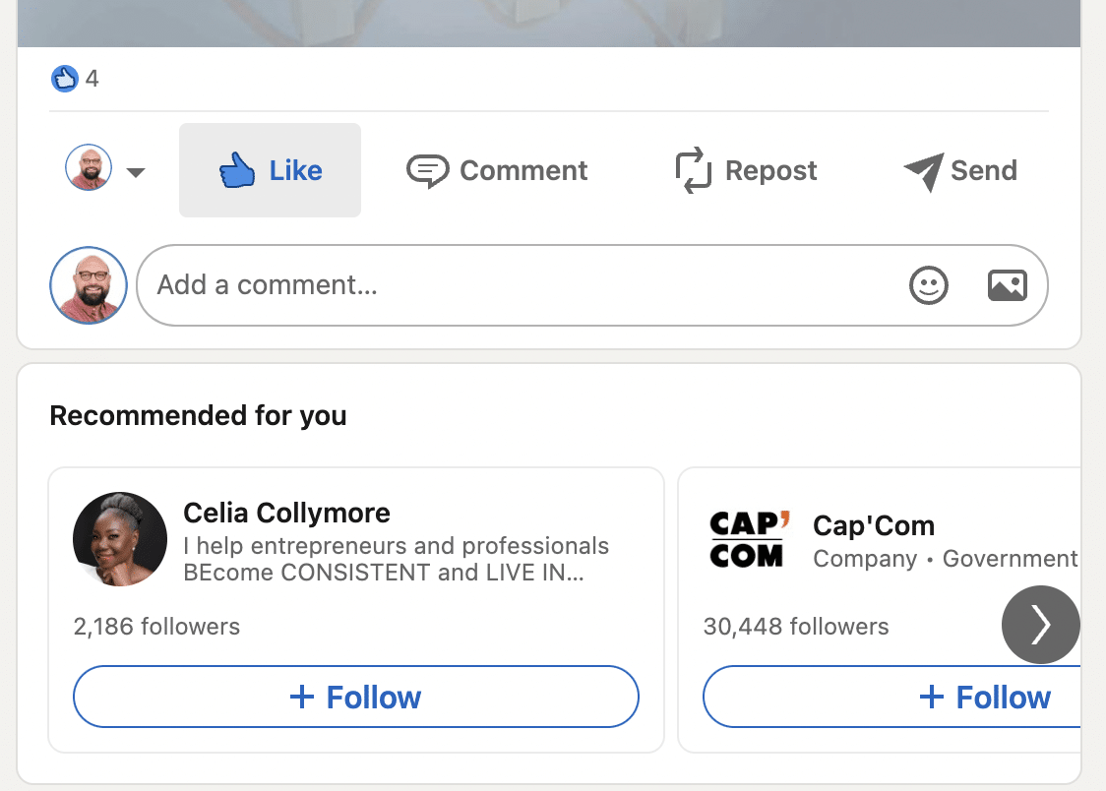Open Celia Collymore's profile photo

[x=120, y=539]
